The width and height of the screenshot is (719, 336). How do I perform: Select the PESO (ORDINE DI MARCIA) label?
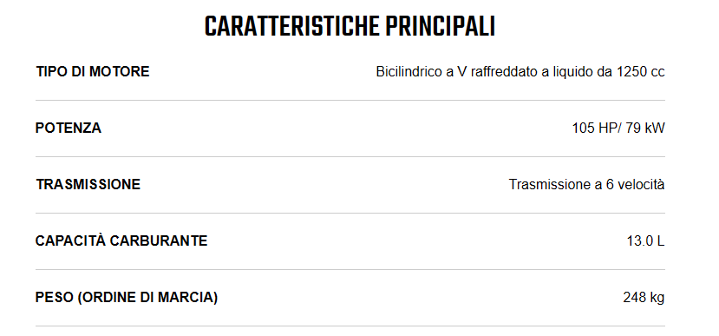tap(127, 298)
